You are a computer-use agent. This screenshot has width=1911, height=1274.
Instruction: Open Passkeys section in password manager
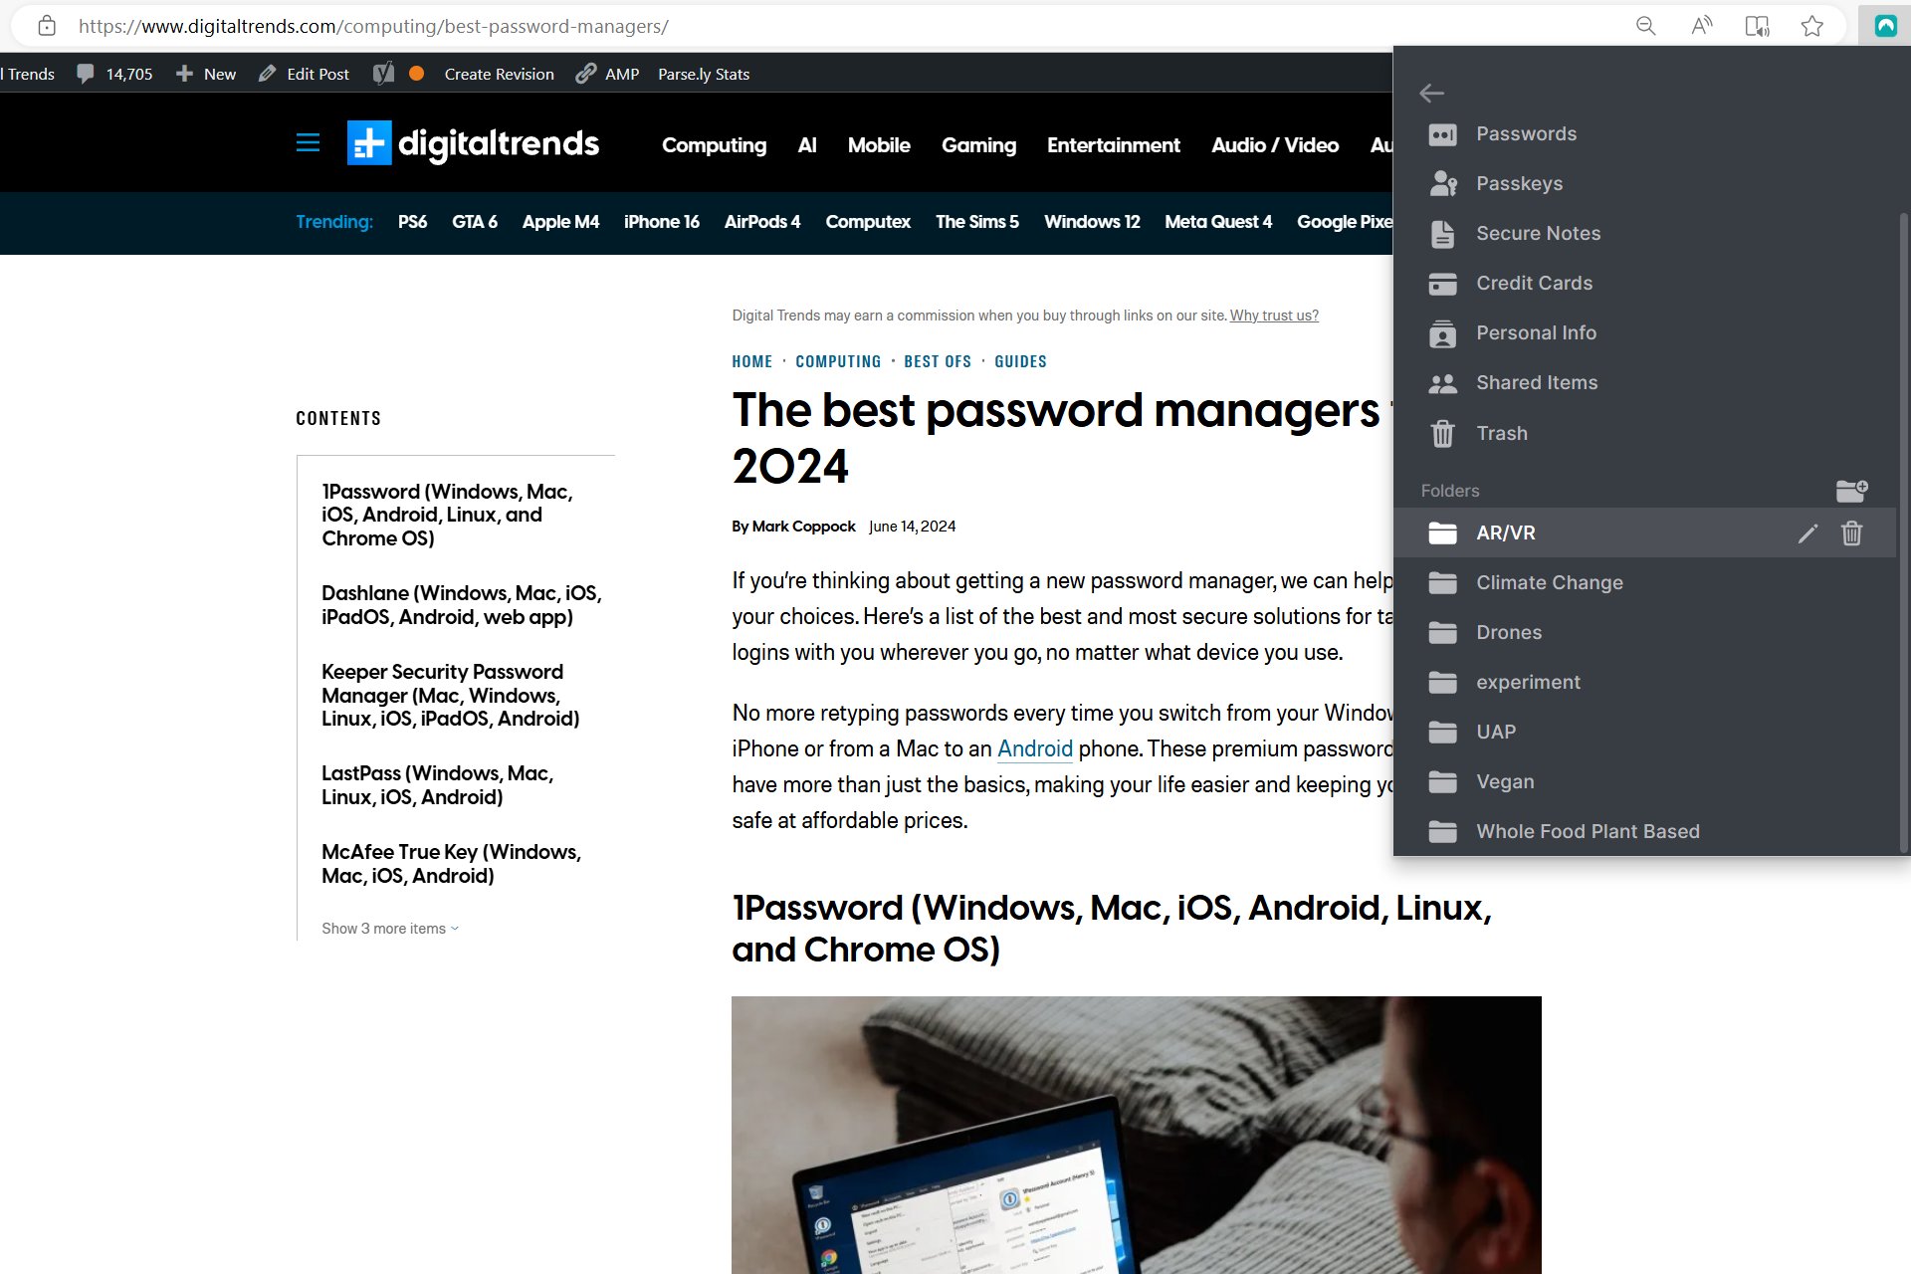1519,182
